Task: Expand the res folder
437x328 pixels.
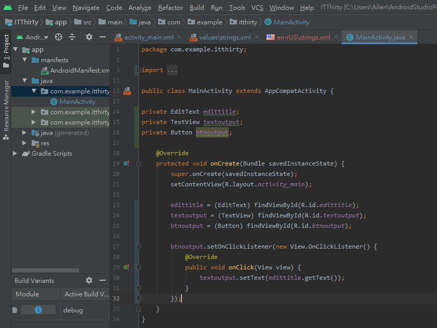Action: coord(24,143)
